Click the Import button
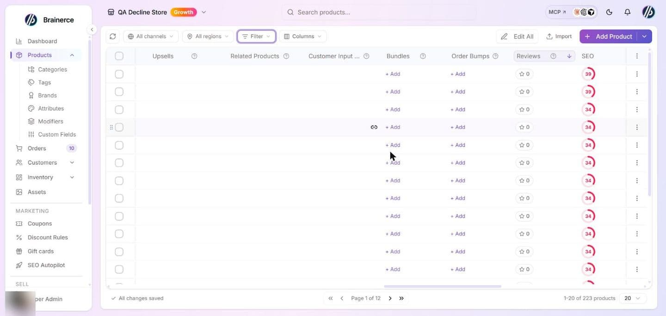The image size is (666, 316). (x=559, y=37)
